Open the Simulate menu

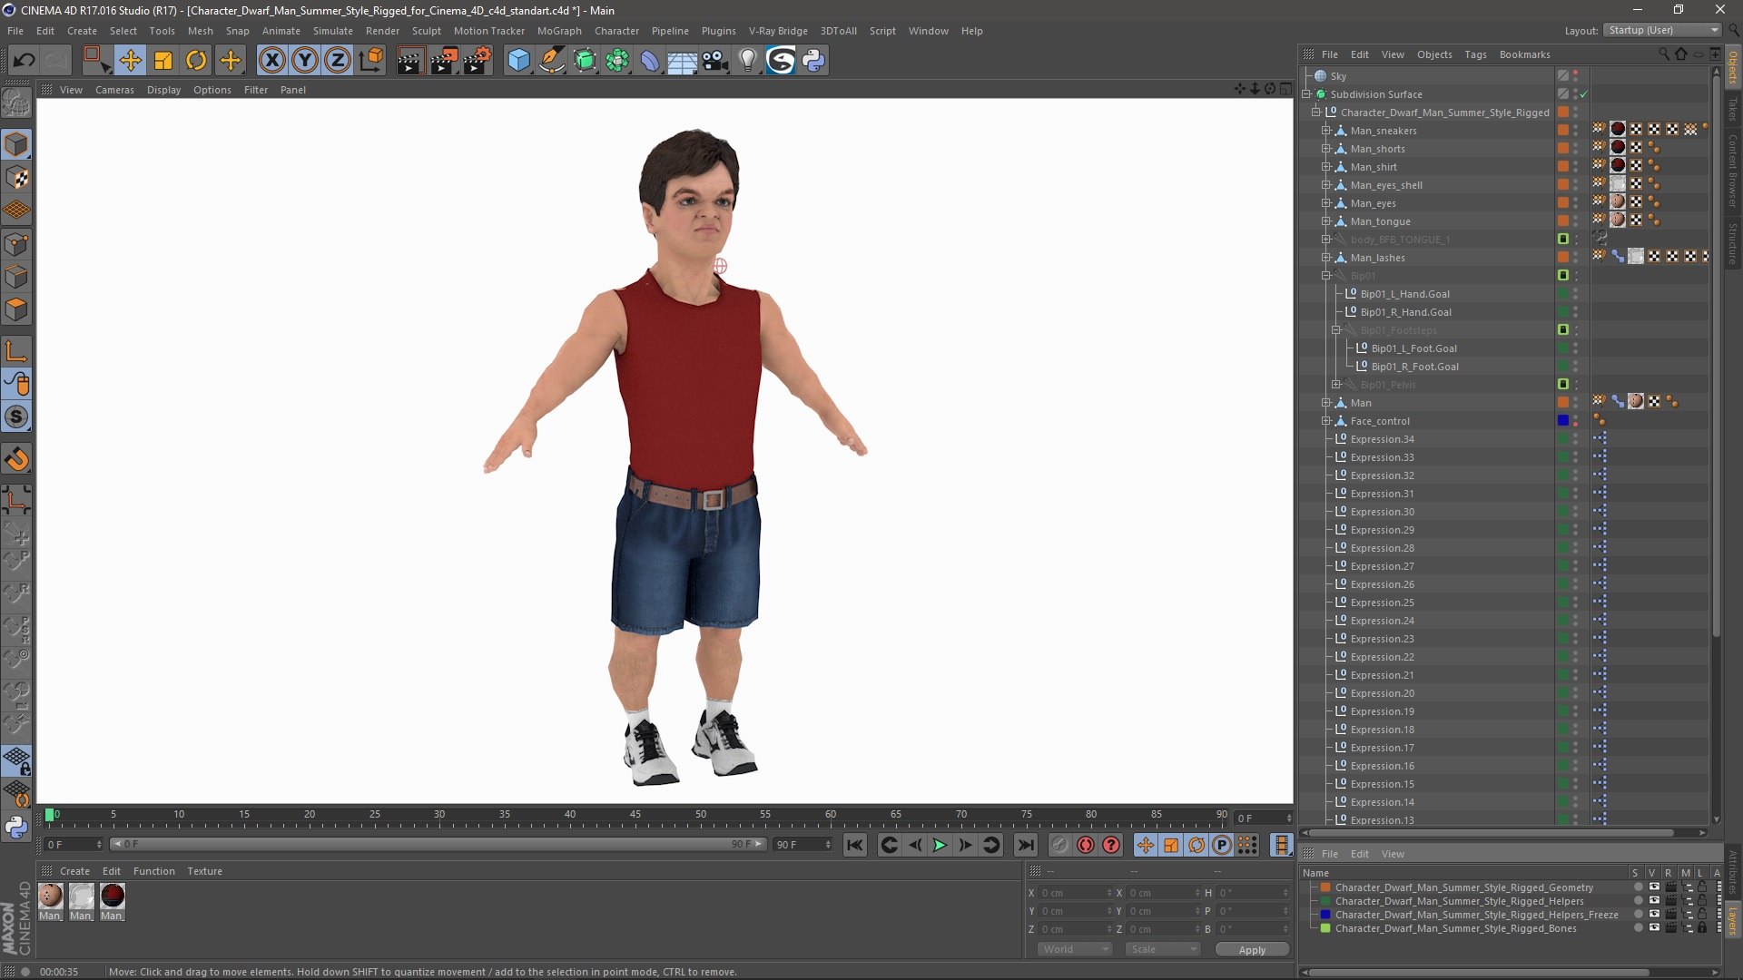point(332,31)
